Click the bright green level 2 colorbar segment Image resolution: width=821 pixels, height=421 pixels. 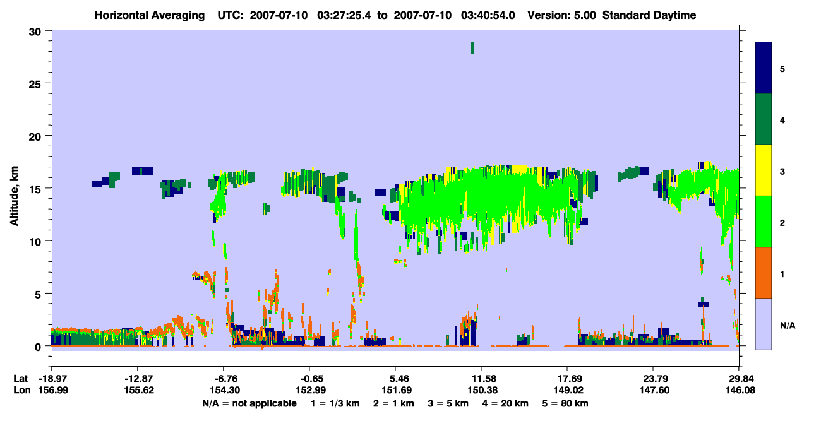764,222
